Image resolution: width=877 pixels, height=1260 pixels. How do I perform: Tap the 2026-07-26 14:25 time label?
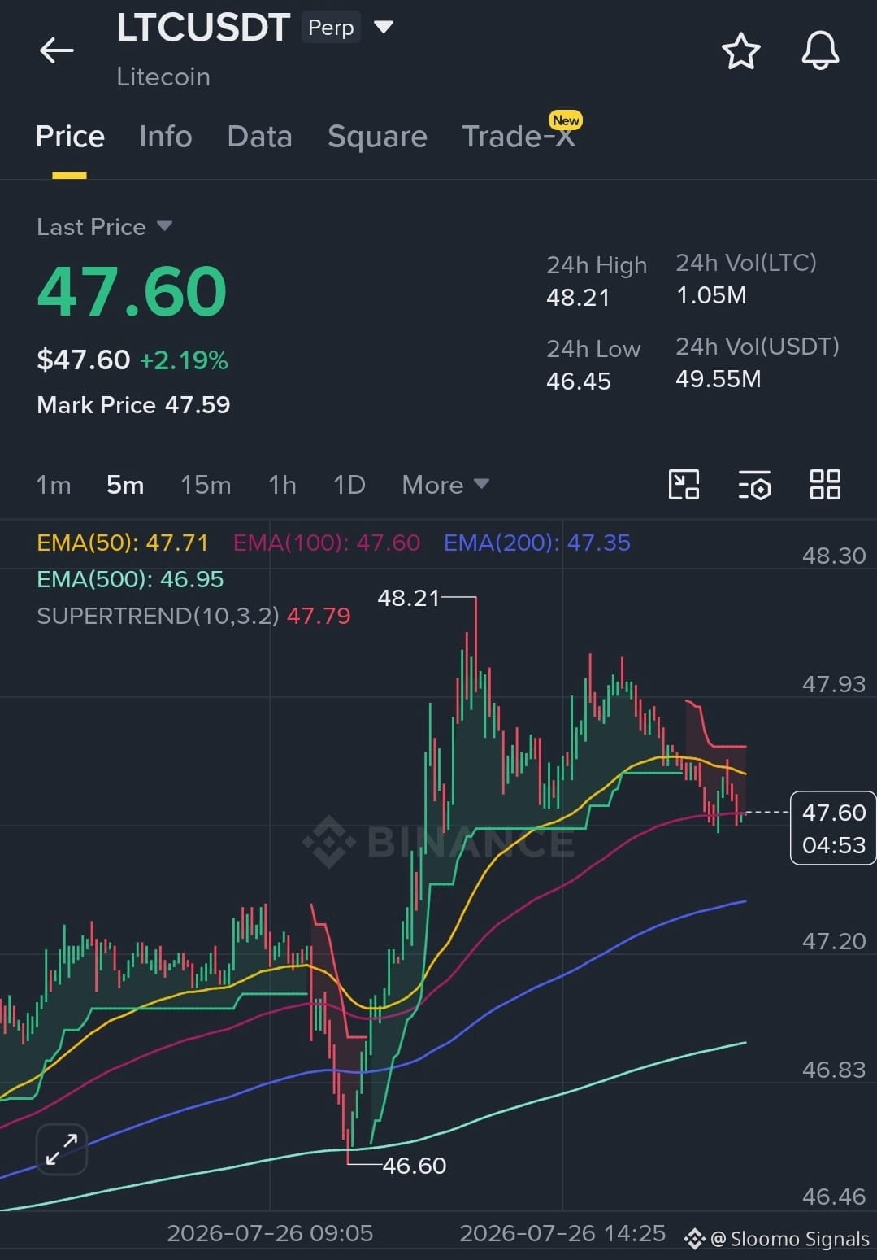(562, 1233)
